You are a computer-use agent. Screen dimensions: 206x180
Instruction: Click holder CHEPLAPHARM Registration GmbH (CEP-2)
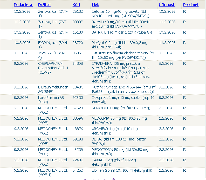(x=53, y=68)
